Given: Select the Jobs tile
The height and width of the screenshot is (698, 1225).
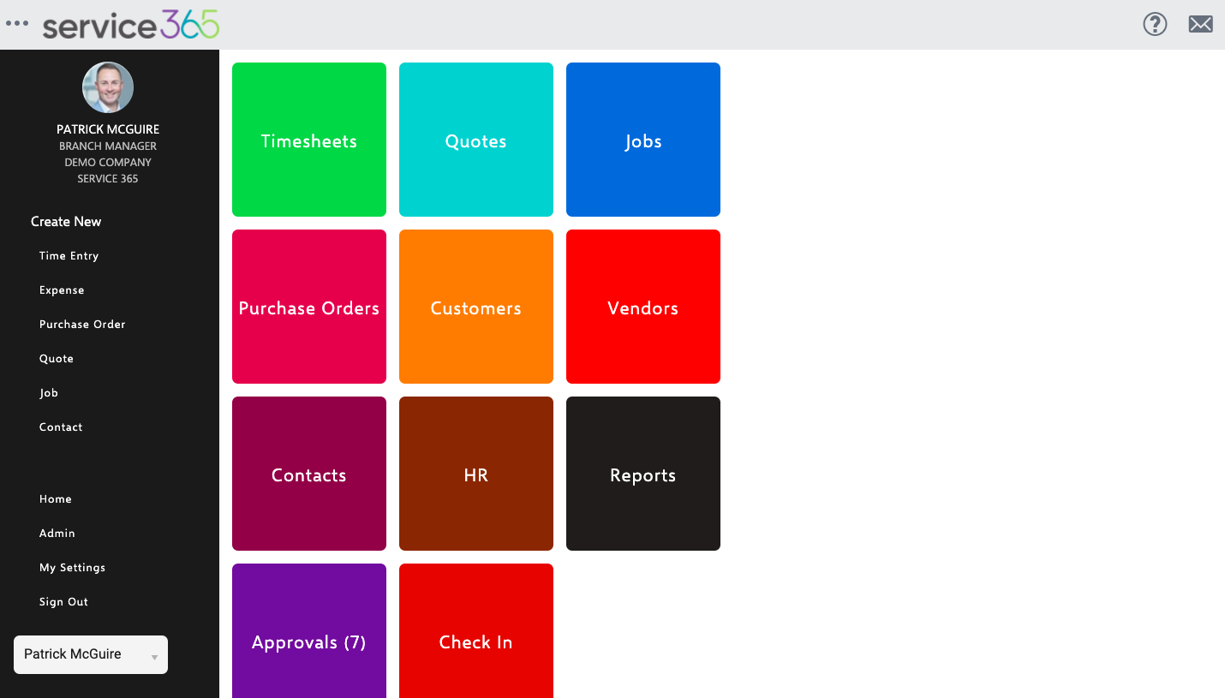Looking at the screenshot, I should (642, 140).
